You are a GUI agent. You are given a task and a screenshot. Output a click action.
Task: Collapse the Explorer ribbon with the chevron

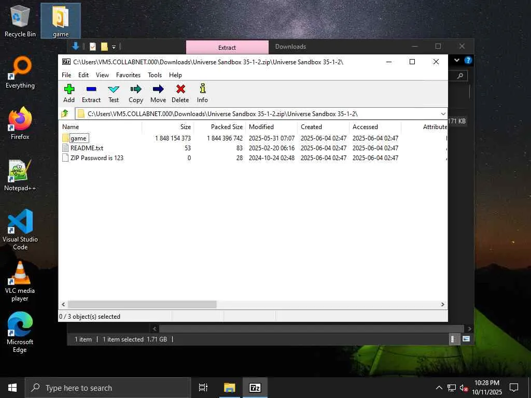[x=457, y=60]
